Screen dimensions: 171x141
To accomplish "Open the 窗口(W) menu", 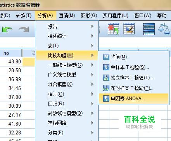I will click(x=143, y=16).
